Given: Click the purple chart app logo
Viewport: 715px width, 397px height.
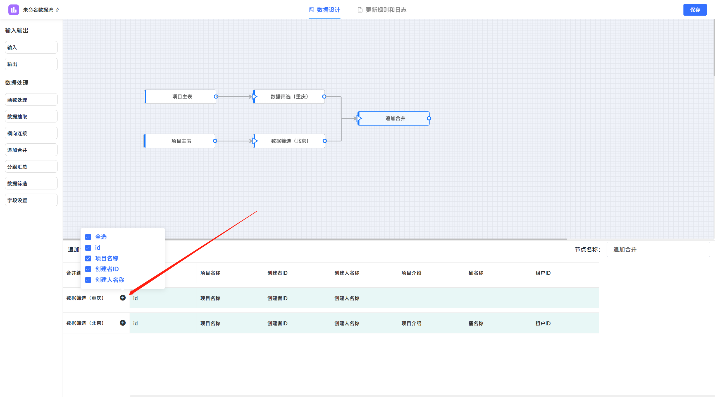Looking at the screenshot, I should click(13, 10).
